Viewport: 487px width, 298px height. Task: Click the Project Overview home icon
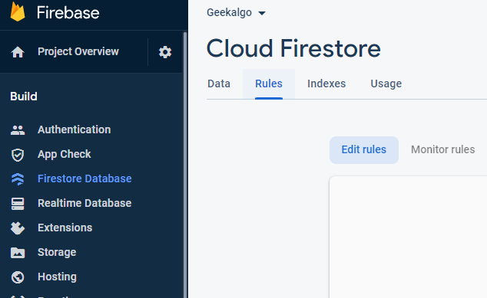pyautogui.click(x=18, y=52)
